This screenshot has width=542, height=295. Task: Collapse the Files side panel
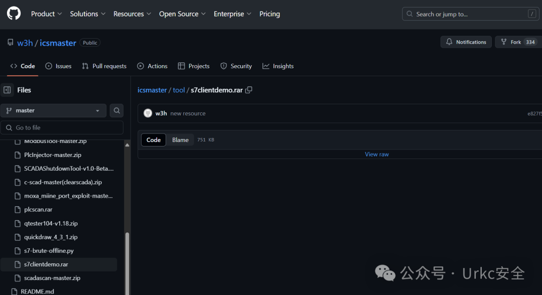7,90
